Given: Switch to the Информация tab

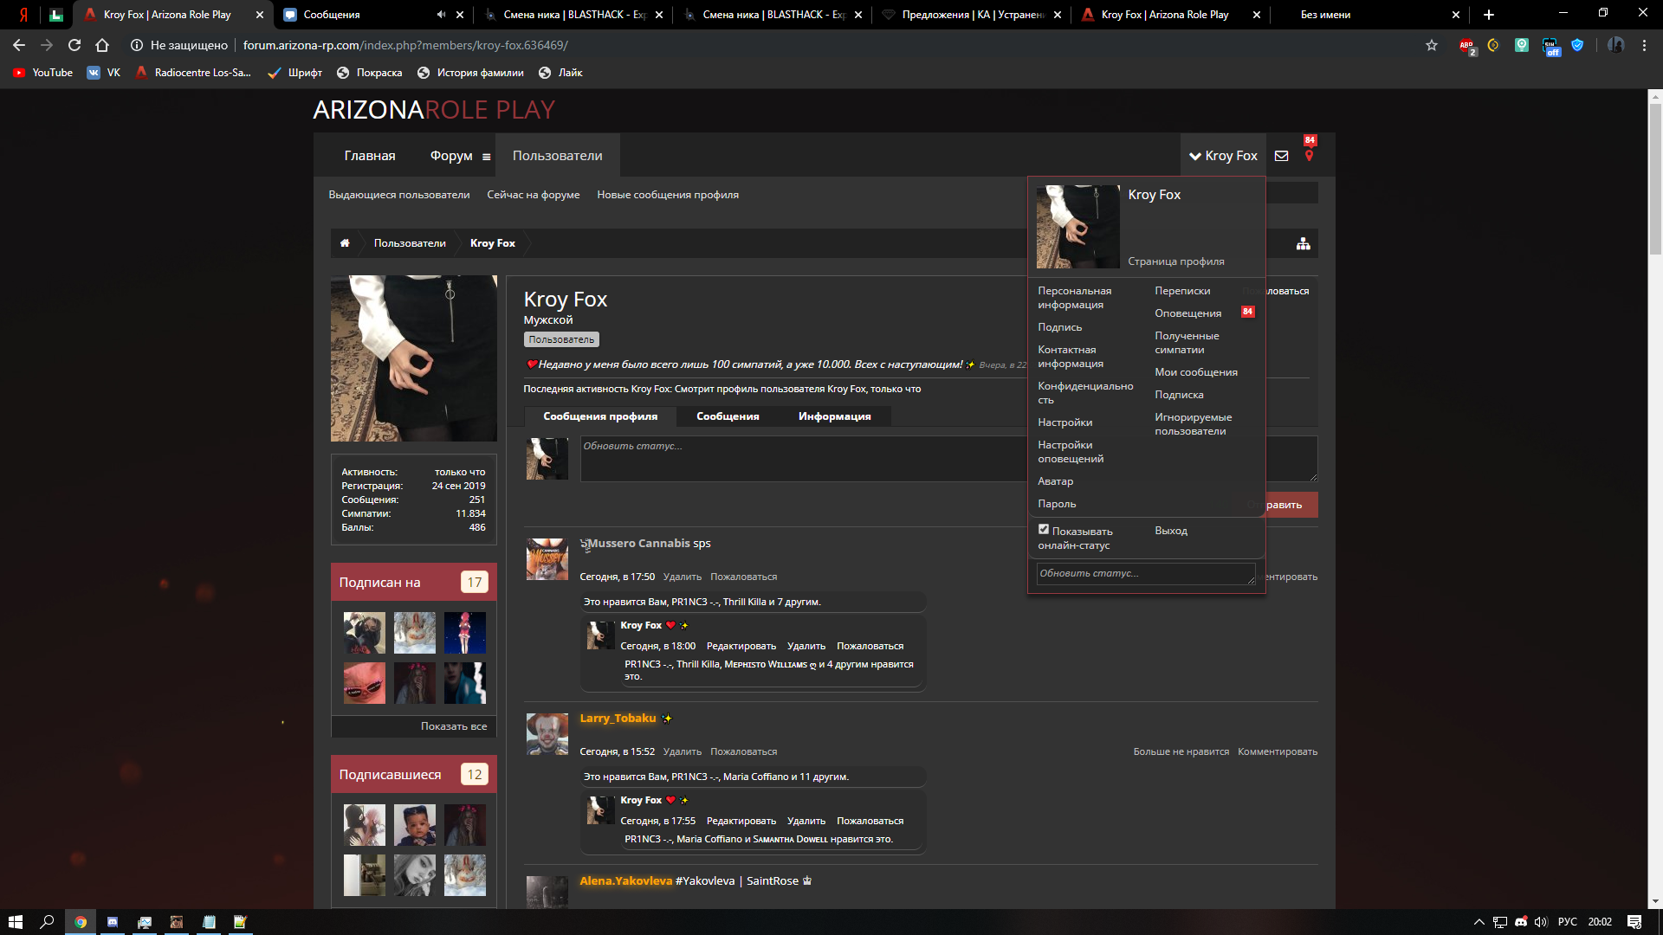Looking at the screenshot, I should point(834,416).
